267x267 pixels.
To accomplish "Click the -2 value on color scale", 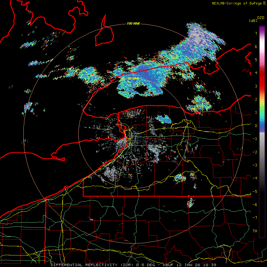I will 255,152.
